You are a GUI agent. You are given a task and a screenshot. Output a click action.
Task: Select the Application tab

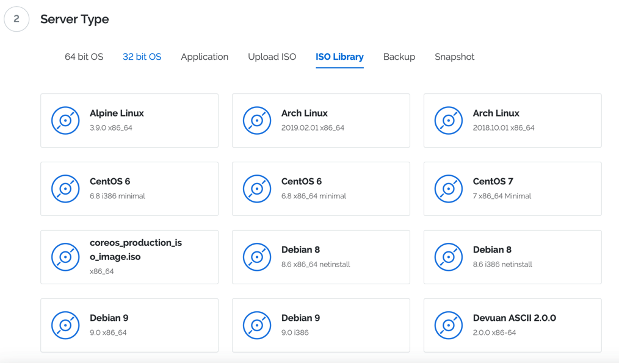pos(205,57)
